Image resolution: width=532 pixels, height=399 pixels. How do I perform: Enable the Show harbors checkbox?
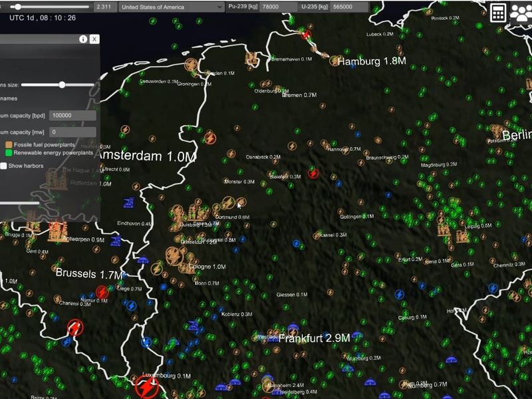point(3,166)
